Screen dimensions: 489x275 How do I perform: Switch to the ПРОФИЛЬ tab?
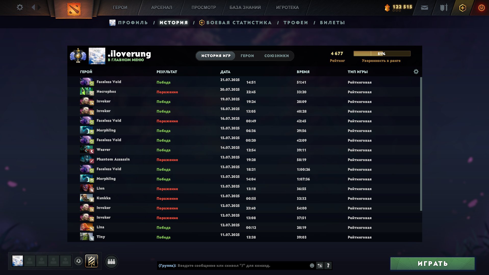(x=129, y=22)
